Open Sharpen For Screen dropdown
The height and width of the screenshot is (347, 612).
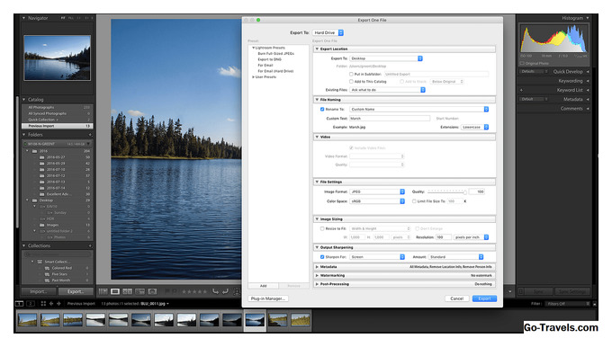tap(377, 257)
